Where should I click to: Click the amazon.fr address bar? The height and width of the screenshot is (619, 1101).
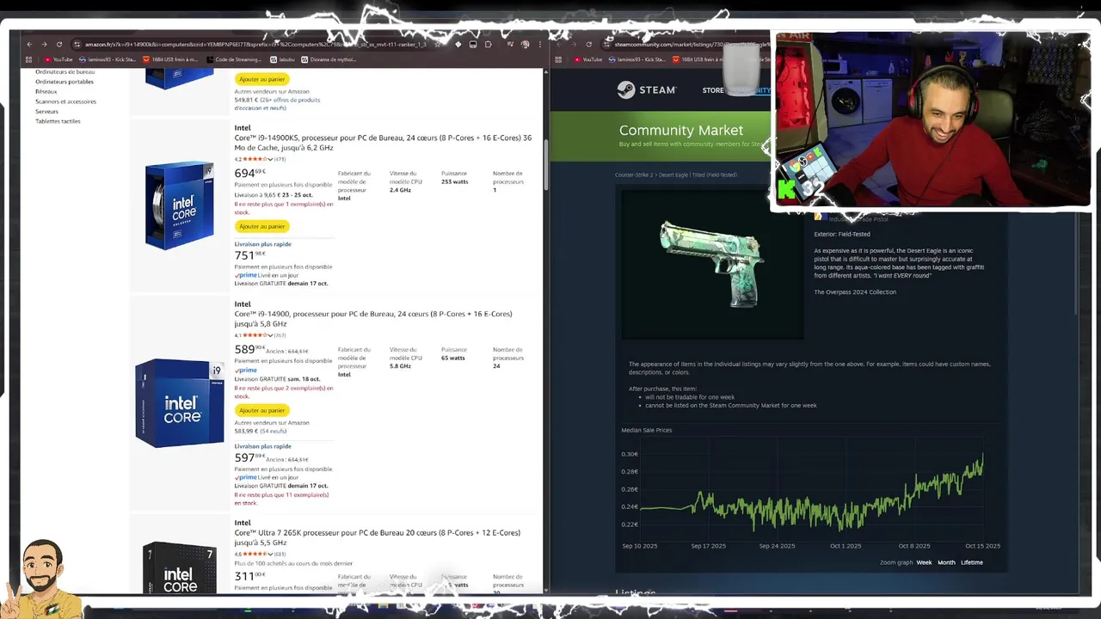point(258,44)
